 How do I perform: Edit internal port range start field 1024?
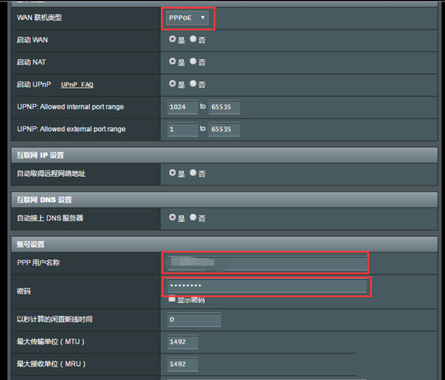182,107
